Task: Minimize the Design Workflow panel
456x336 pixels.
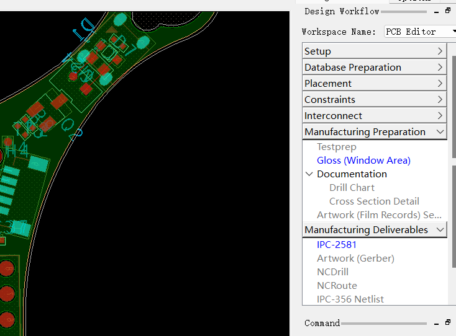Action: pyautogui.click(x=437, y=11)
